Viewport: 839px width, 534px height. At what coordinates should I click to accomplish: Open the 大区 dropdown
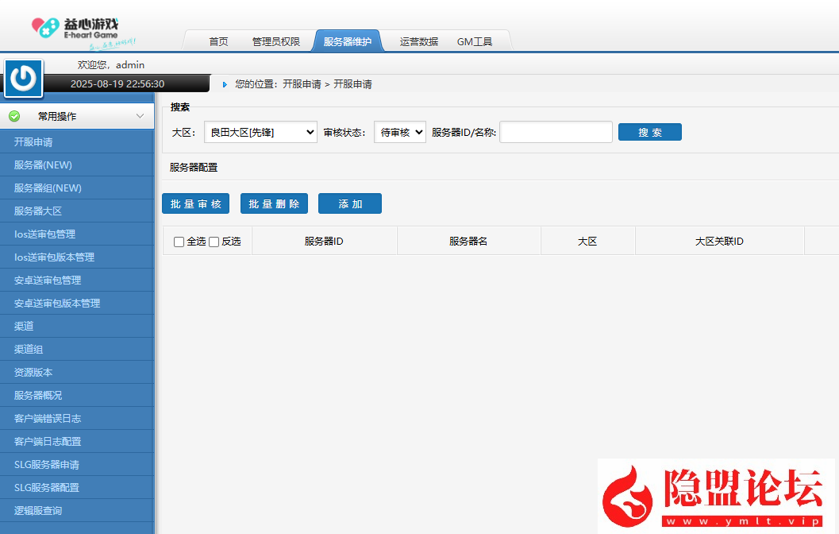(260, 133)
